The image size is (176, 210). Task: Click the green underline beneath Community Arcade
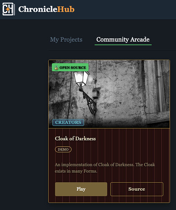point(123,45)
